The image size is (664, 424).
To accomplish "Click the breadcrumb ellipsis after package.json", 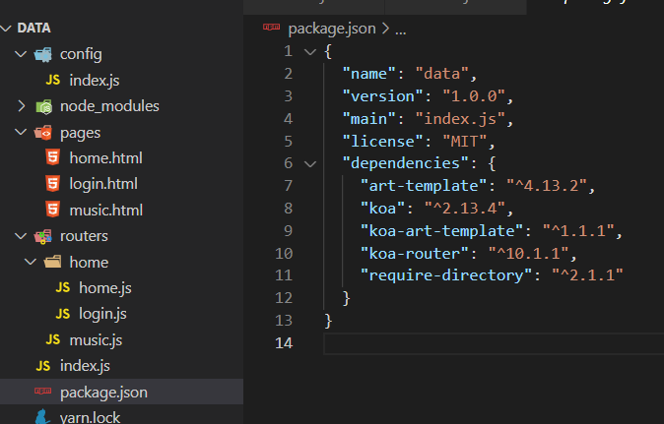I will [x=401, y=29].
